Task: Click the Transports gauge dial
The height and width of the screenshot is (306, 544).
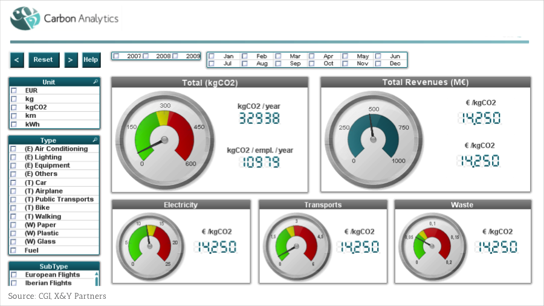Action: tap(296, 245)
